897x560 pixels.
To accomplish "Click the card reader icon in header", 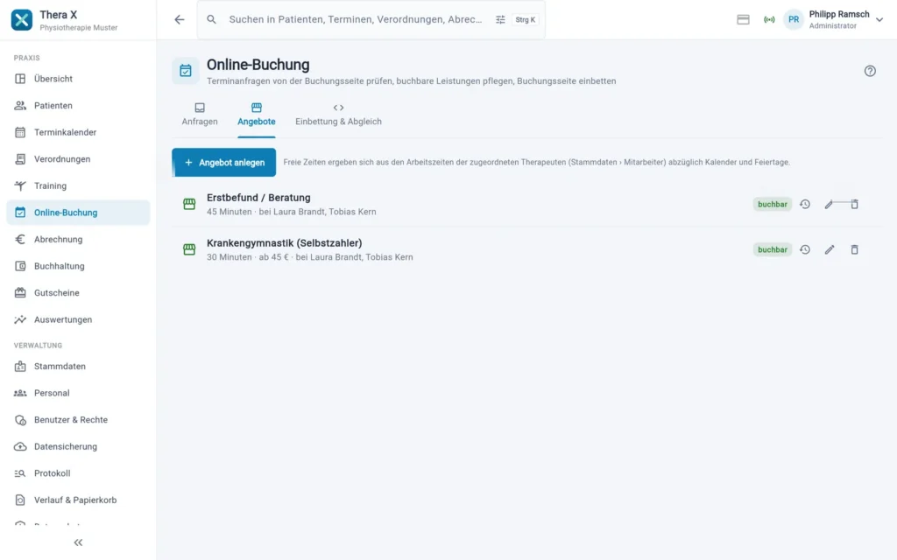I will [743, 19].
